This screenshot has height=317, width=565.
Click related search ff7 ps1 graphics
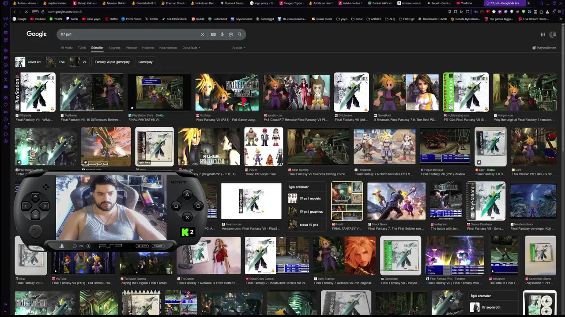(306, 212)
